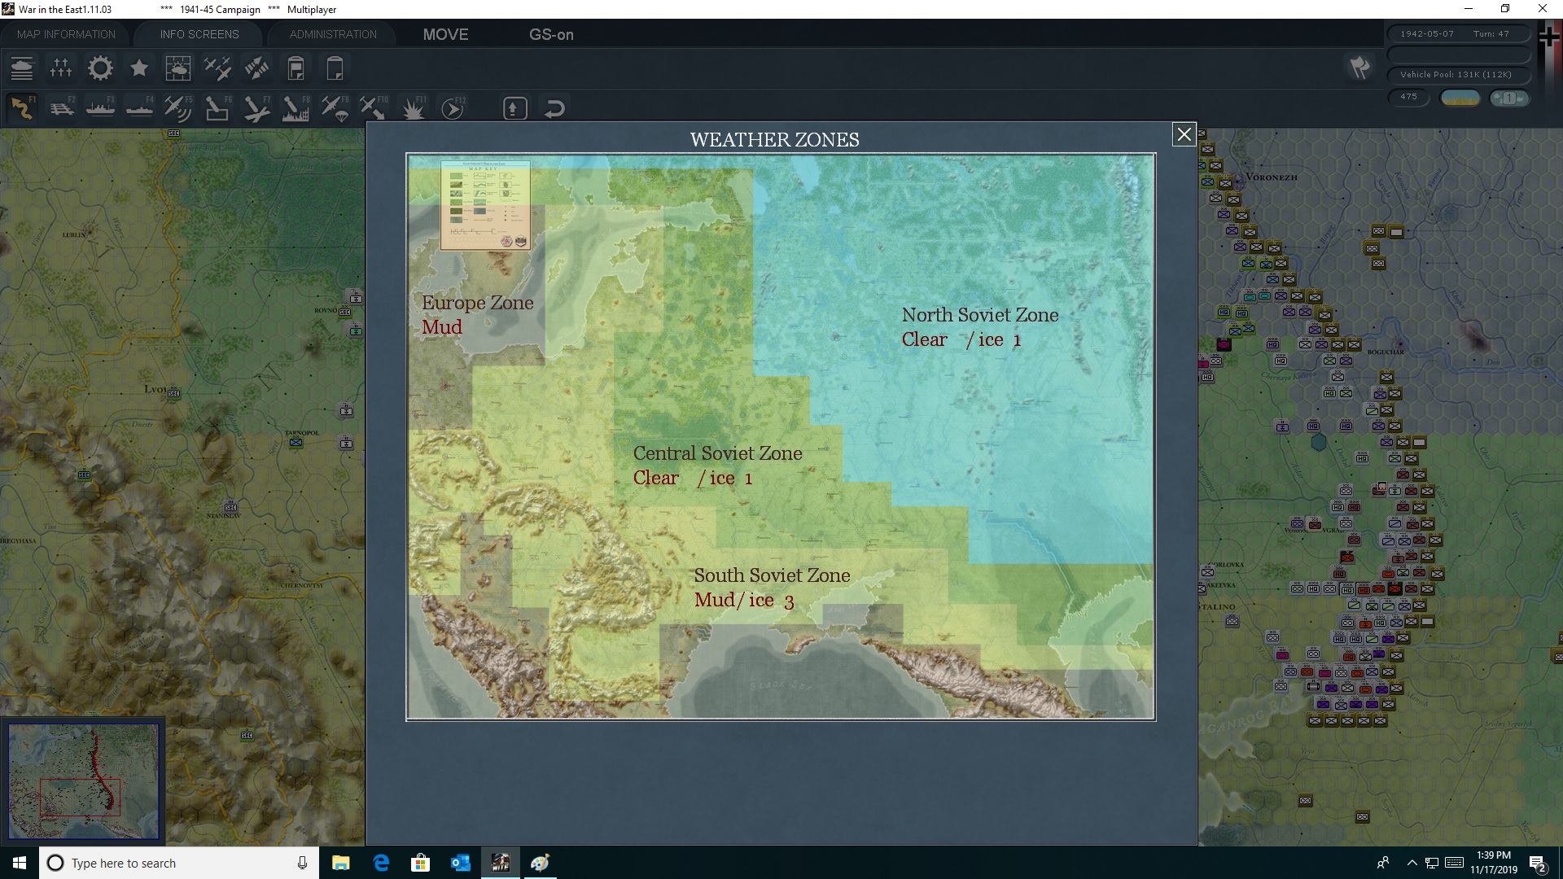Click Europe Zone's Mud status text
Image resolution: width=1563 pixels, height=879 pixels.
point(441,327)
